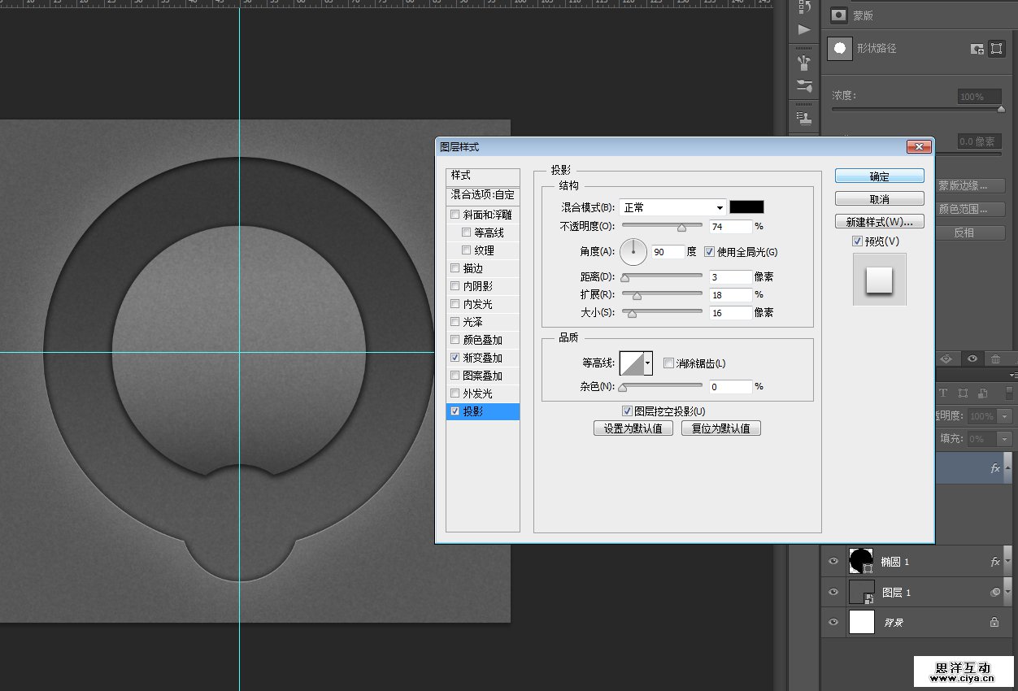
Task: Click the text layer filter icon
Action: 943,393
